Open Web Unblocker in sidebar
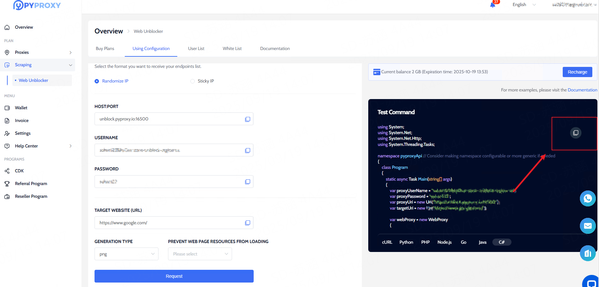Screen dimensions: 599x287 pos(42,80)
